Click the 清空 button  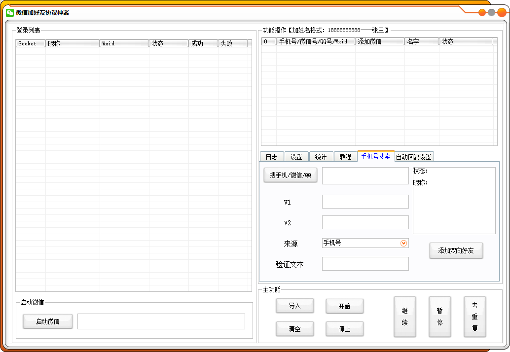pyautogui.click(x=294, y=329)
